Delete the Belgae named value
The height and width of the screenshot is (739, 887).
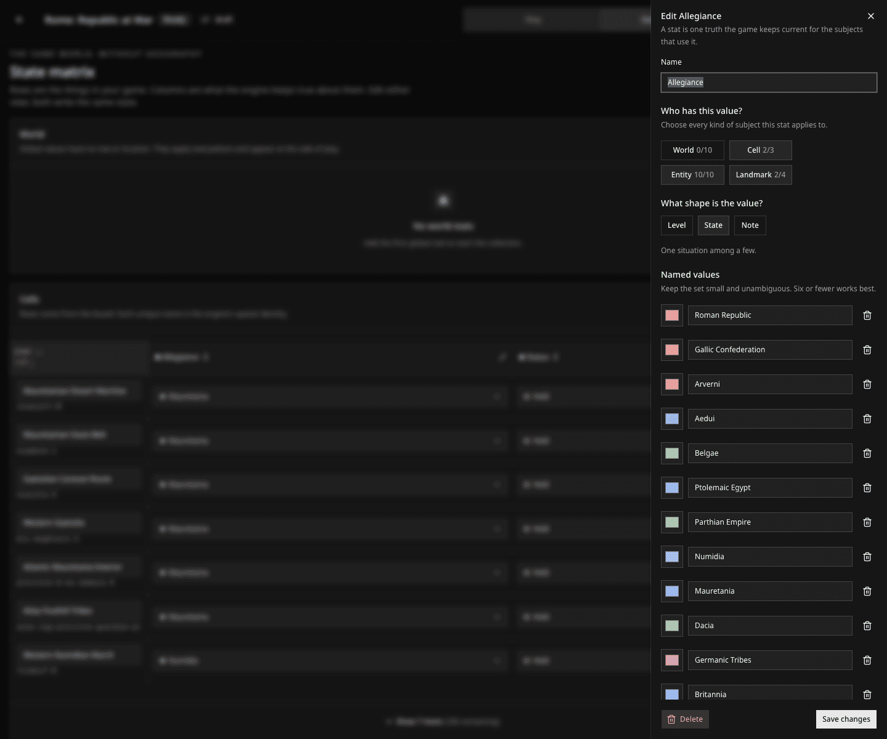867,453
